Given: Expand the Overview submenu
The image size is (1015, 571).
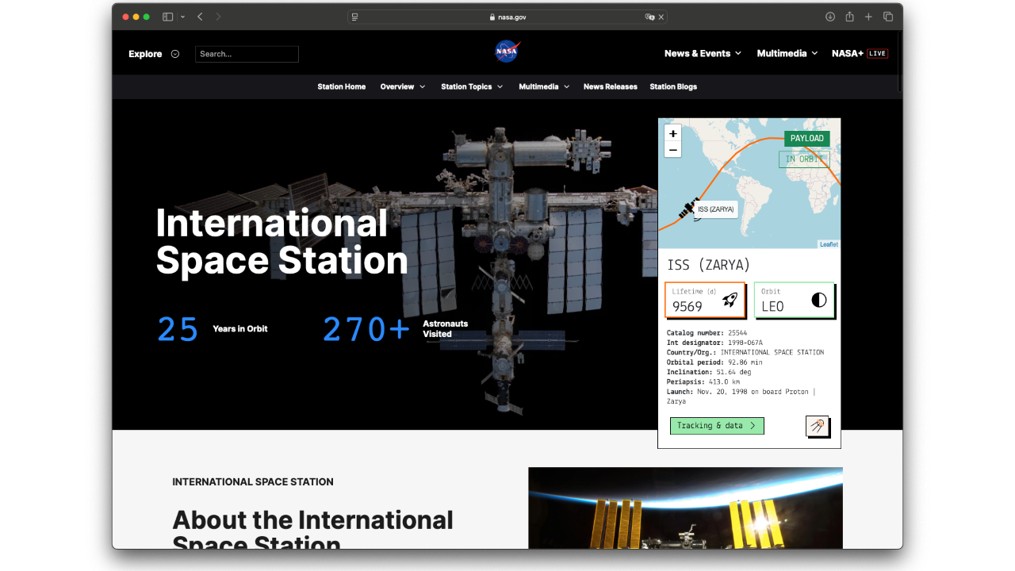Looking at the screenshot, I should (x=403, y=86).
